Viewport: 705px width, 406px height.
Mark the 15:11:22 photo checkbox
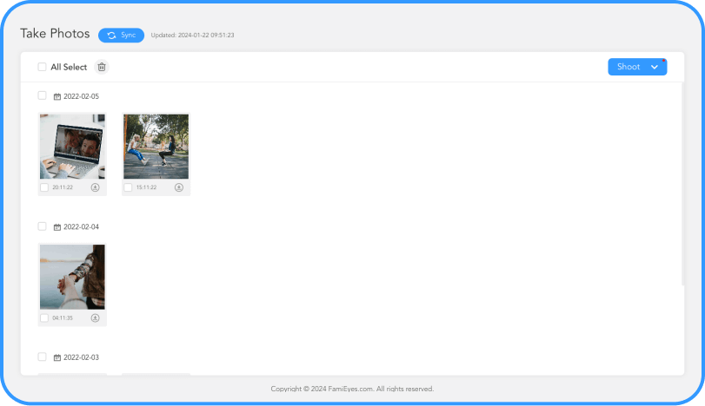[128, 187]
